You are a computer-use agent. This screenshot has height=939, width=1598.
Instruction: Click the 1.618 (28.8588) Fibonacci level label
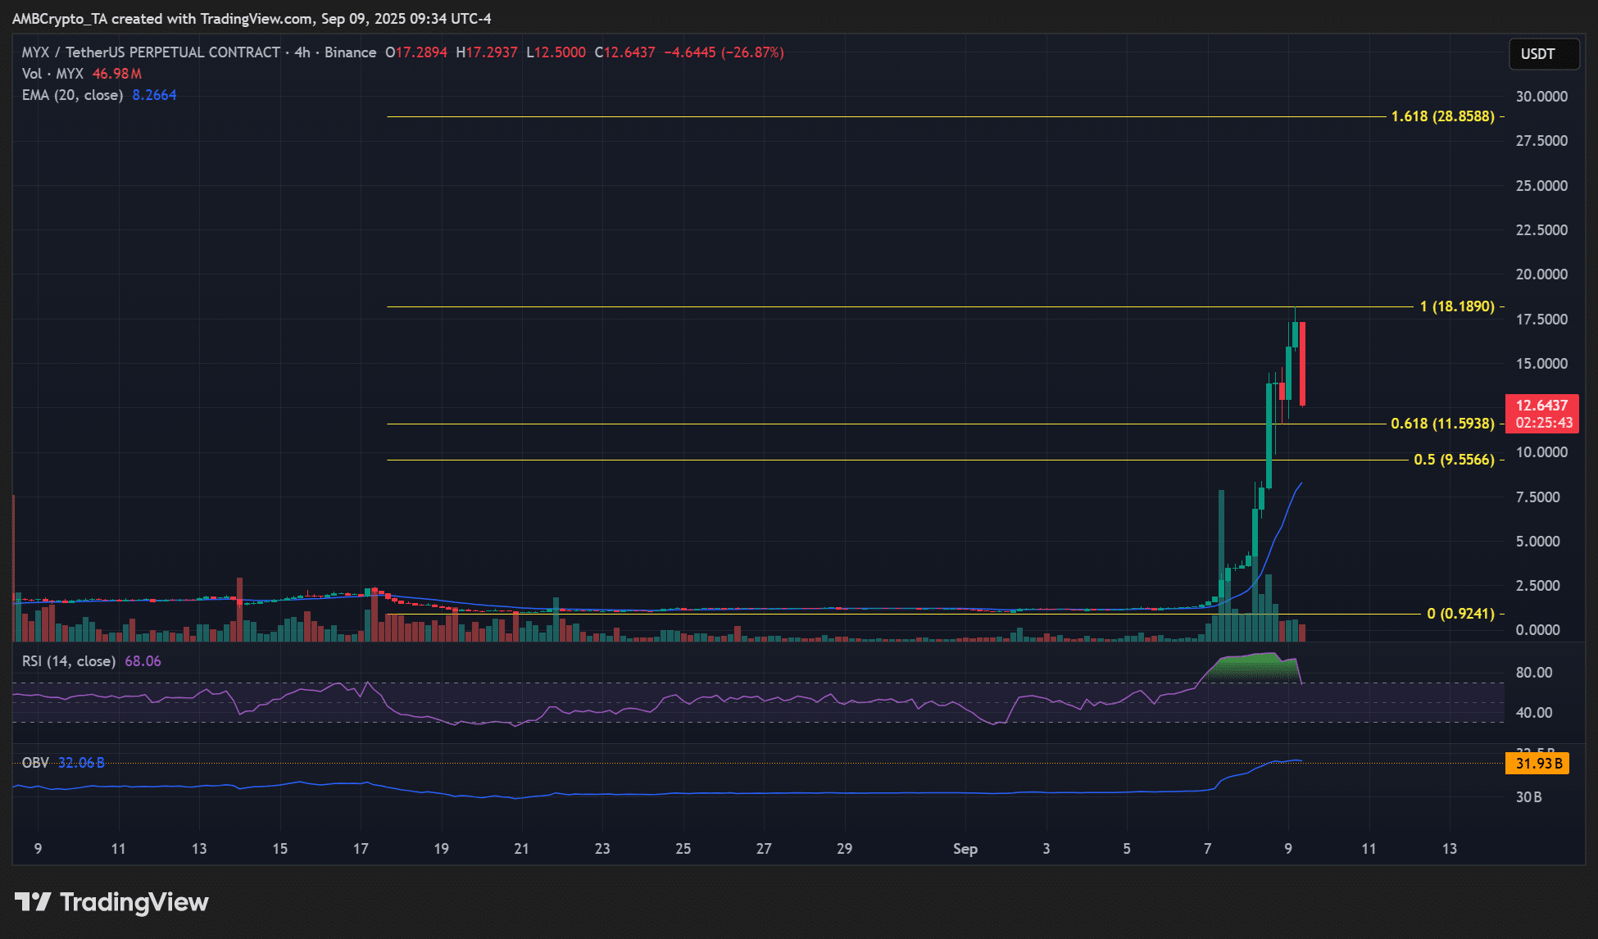click(x=1442, y=116)
